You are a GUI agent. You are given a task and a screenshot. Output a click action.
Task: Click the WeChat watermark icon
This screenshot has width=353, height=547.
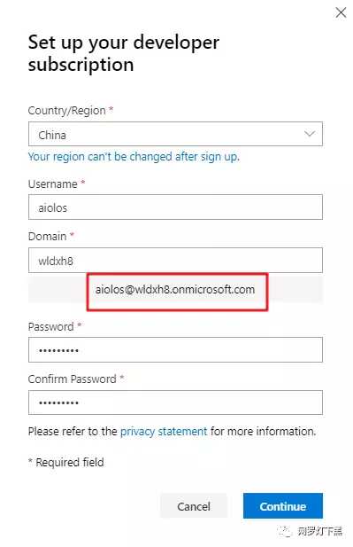(284, 532)
